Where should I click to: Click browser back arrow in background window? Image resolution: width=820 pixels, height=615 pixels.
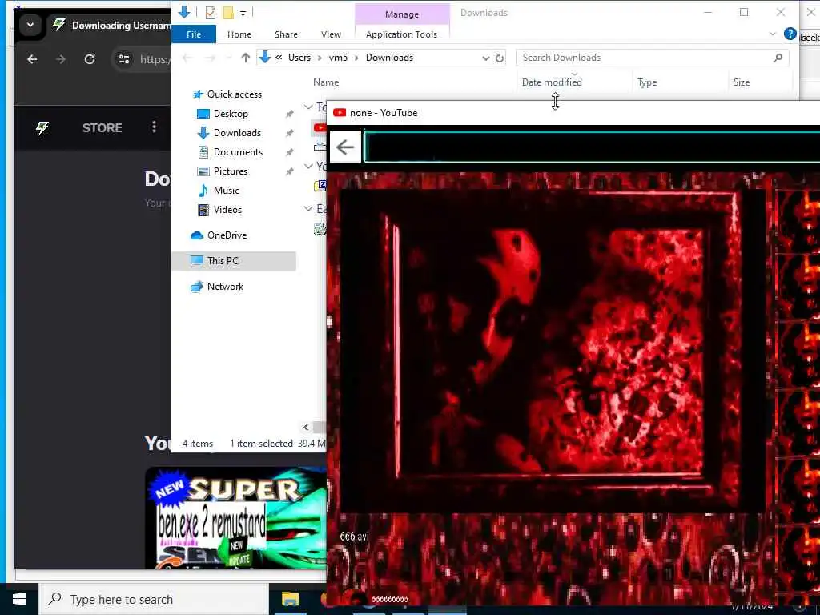(x=32, y=59)
